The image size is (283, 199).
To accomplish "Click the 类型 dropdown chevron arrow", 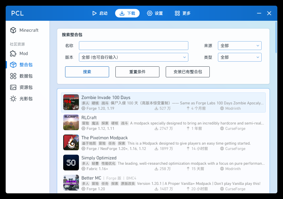I will click(258, 57).
